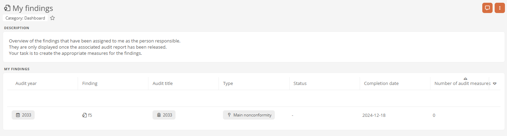Click the findings icon beside page title
This screenshot has width=507, height=136.
pos(7,8)
